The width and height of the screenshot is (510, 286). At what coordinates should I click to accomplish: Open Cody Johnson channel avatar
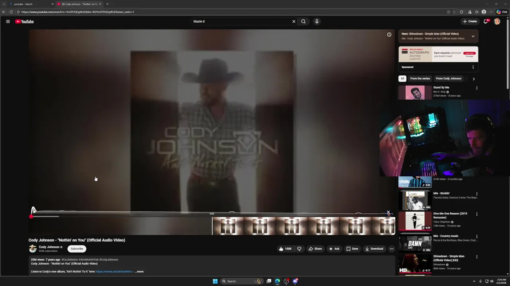click(33, 249)
